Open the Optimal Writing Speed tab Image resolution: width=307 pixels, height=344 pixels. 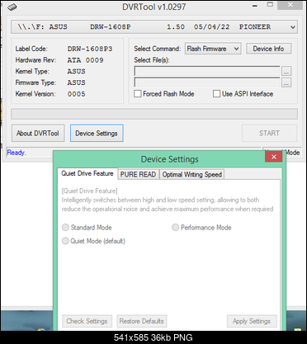192,174
